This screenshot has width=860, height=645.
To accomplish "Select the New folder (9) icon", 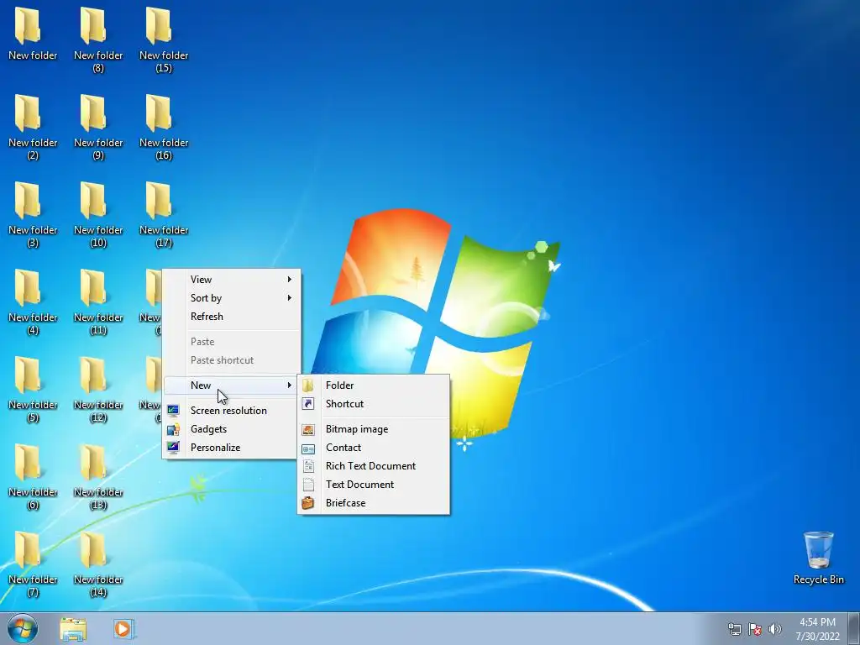I will click(98, 127).
